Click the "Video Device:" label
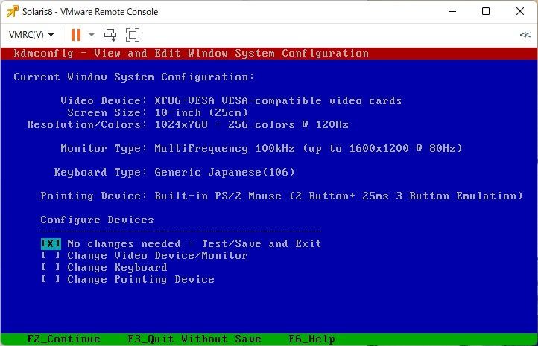The image size is (538, 346). 104,100
